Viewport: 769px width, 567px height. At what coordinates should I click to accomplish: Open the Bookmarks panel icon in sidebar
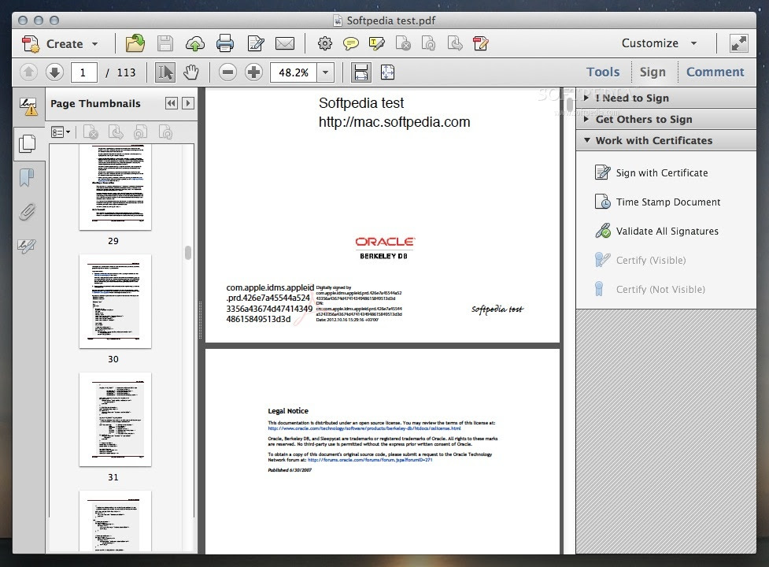27,177
